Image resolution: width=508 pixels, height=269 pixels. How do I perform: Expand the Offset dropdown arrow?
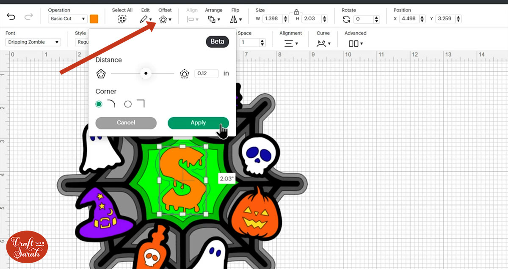tap(170, 20)
